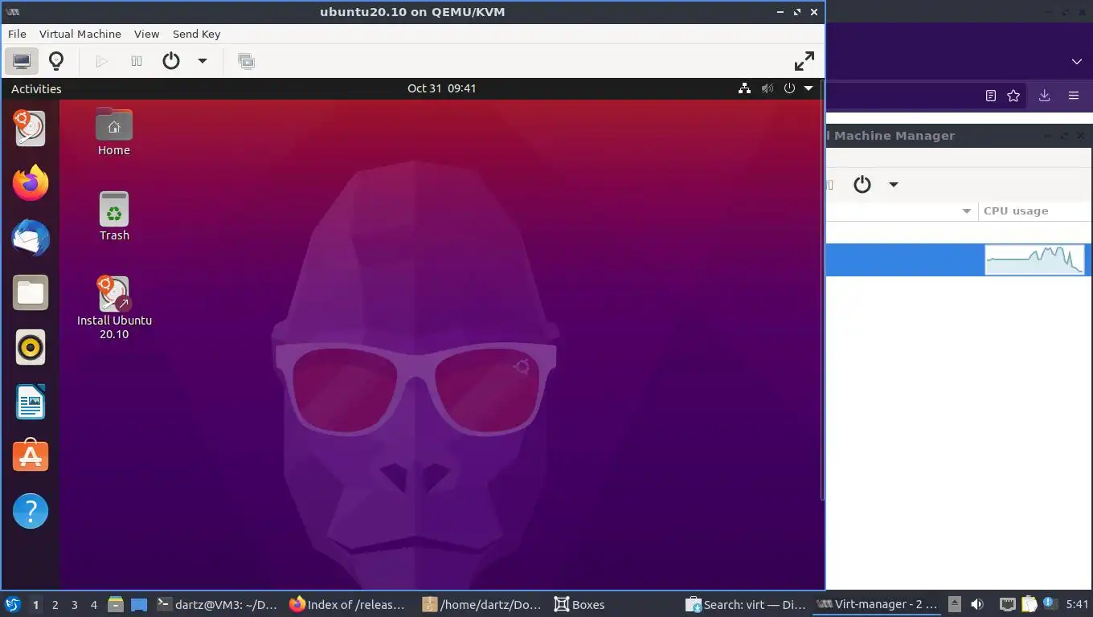Open the File menu
This screenshot has width=1093, height=617.
17,34
